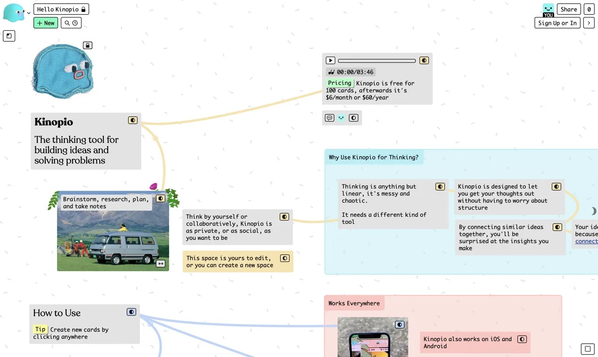
Task: Click the music note time badge
Action: pos(351,72)
